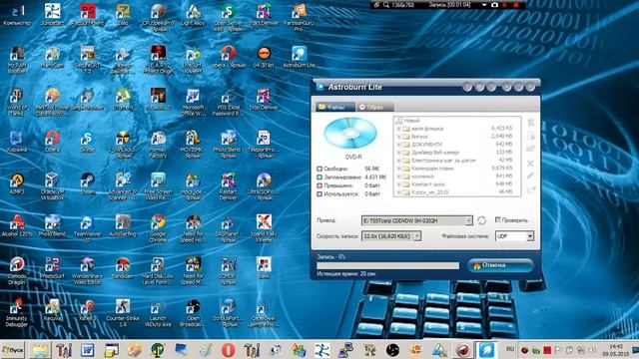639x359 pixels.
Task: Click the Запланировано legend color square
Action: (319, 178)
